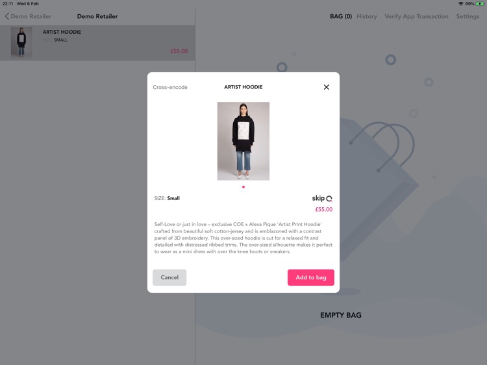Open the Cross-encode option
The image size is (487, 365).
coord(170,87)
